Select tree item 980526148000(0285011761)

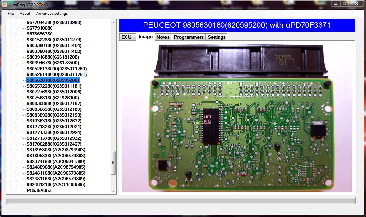point(57,74)
